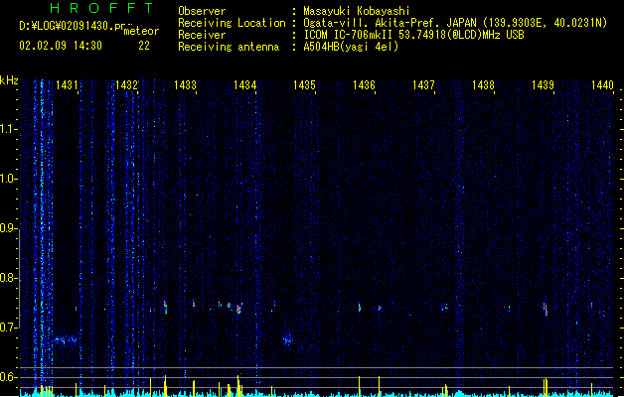The image size is (625, 397).
Task: Select the ICOM IC-706mkII receiver text
Action: click(413, 35)
